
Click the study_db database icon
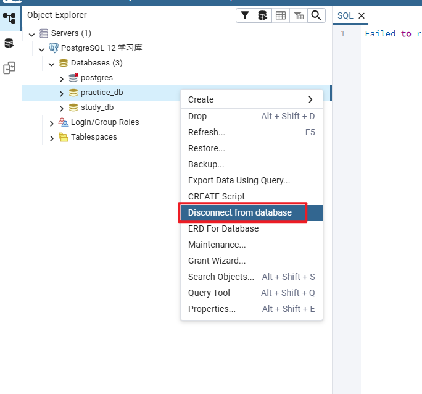(x=73, y=107)
